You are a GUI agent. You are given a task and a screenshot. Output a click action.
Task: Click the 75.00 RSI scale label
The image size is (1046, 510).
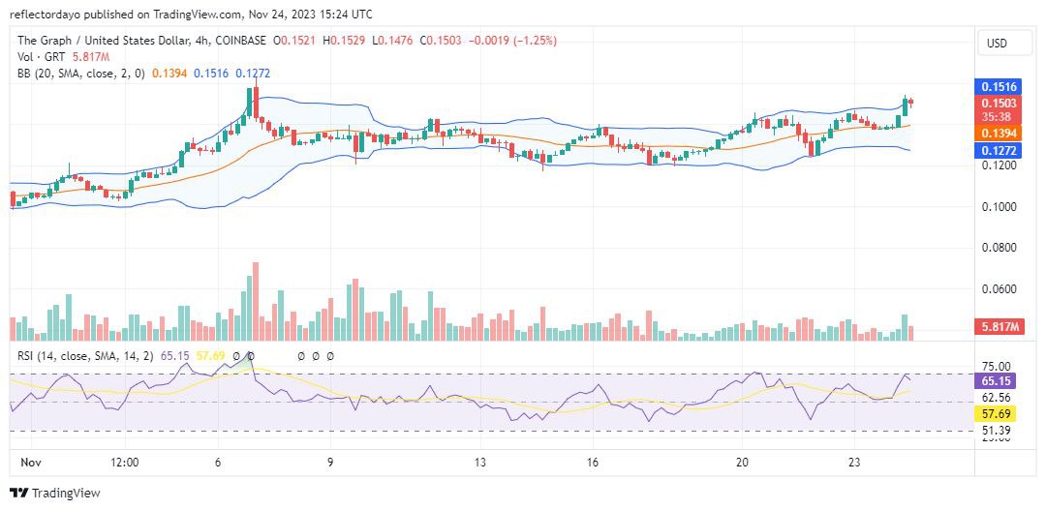click(x=997, y=366)
